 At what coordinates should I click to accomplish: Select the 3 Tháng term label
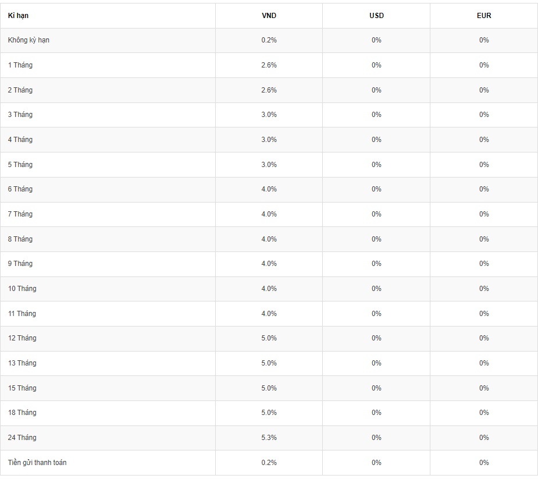pos(20,115)
